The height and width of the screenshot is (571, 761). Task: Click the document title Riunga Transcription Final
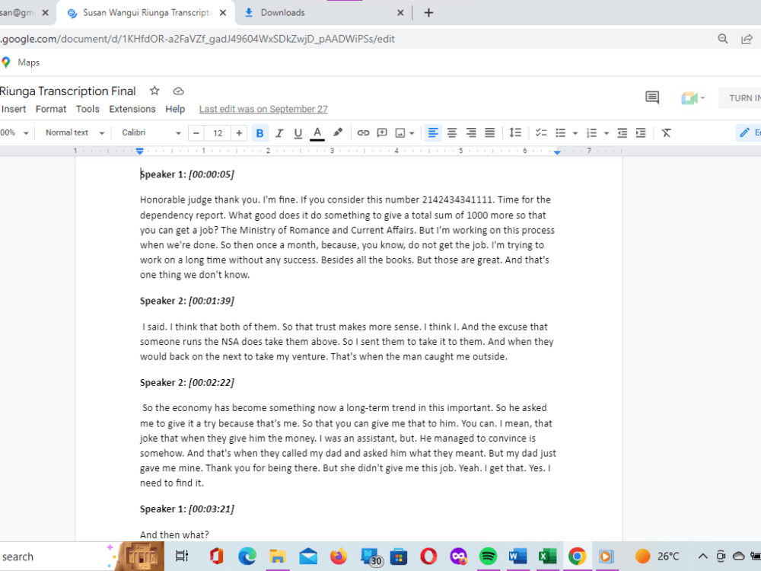(x=68, y=91)
